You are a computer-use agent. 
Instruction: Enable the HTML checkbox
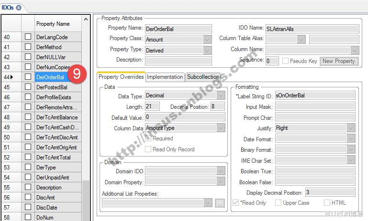327,202
